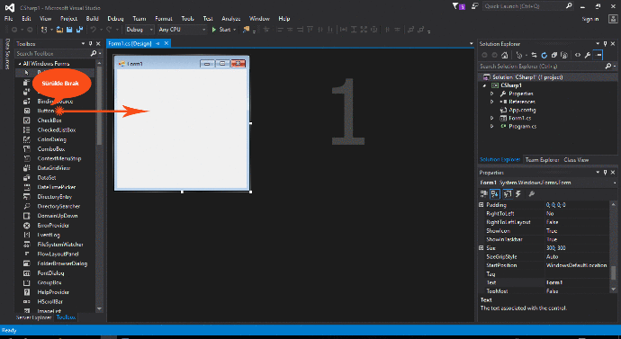Switch to the Team Explorer tab
The height and width of the screenshot is (339, 621).
point(542,160)
